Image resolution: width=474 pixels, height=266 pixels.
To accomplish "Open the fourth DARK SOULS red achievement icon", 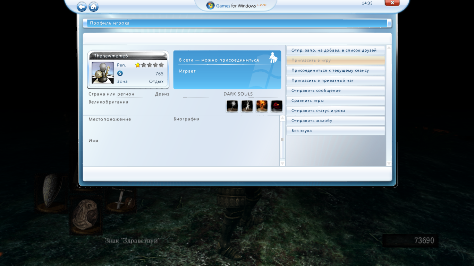I will (x=277, y=106).
